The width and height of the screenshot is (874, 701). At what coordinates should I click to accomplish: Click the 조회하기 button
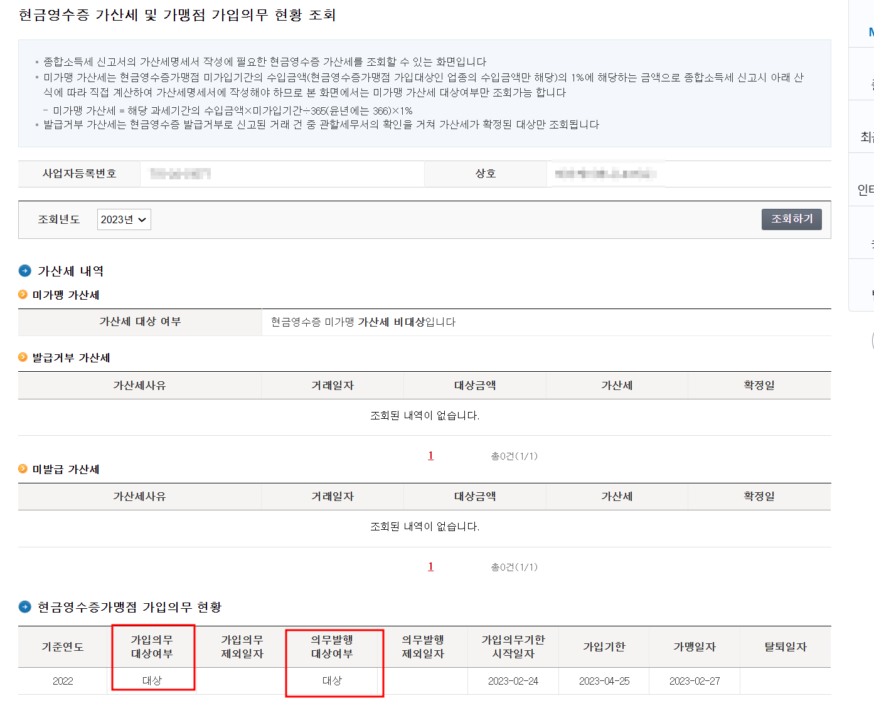tap(791, 219)
